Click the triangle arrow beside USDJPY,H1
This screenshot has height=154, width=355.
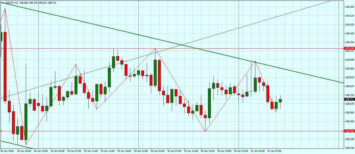[2, 3]
